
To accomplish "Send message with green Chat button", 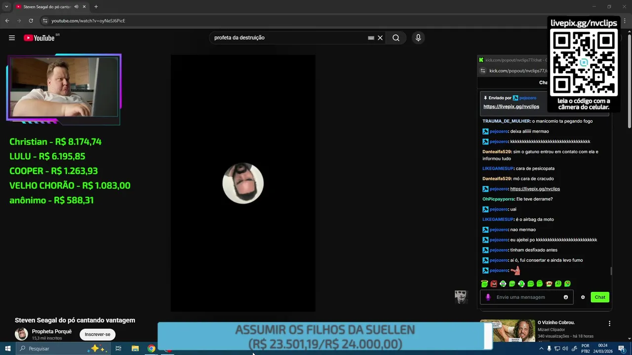I will 600,297.
